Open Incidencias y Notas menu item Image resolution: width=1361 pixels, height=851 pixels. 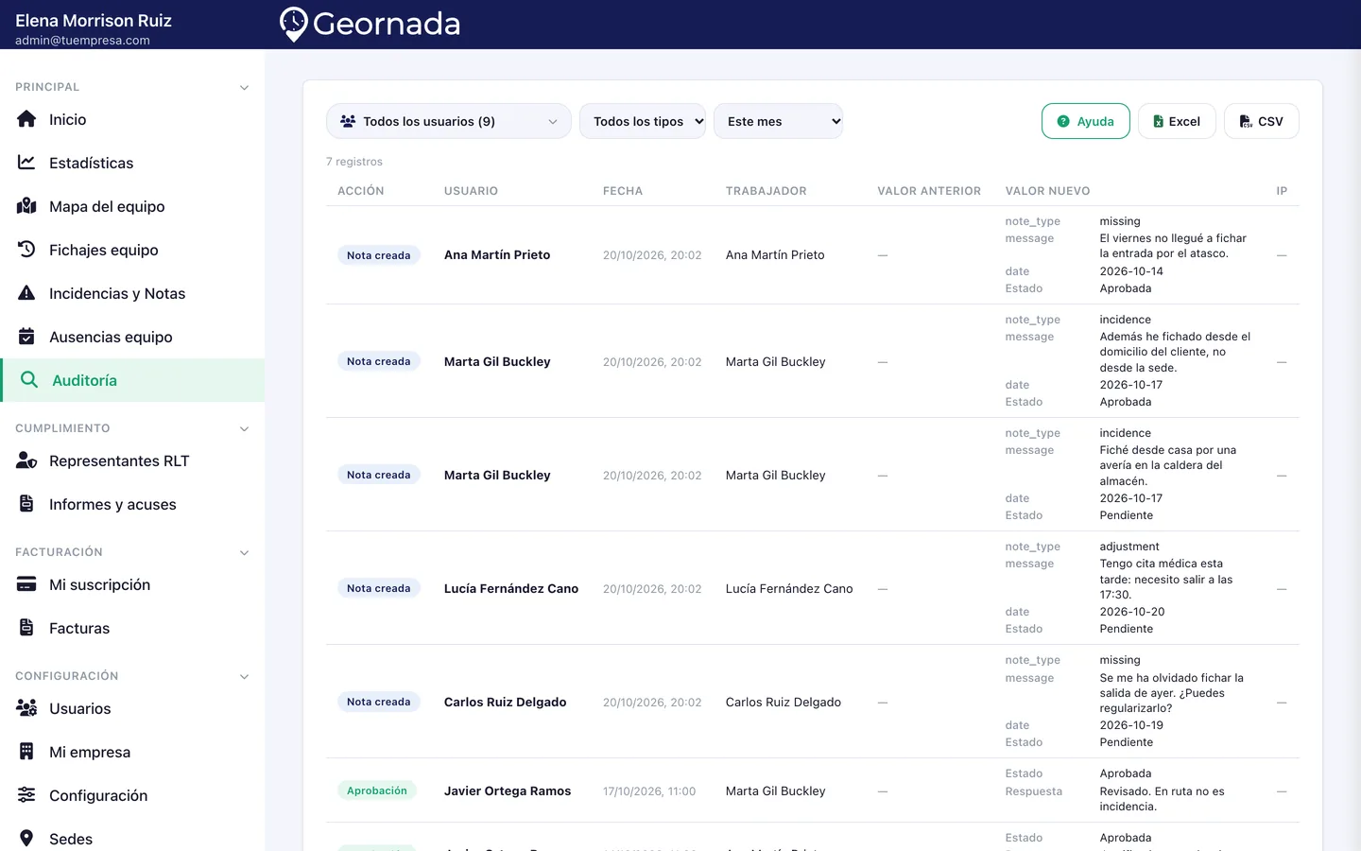pyautogui.click(x=132, y=293)
